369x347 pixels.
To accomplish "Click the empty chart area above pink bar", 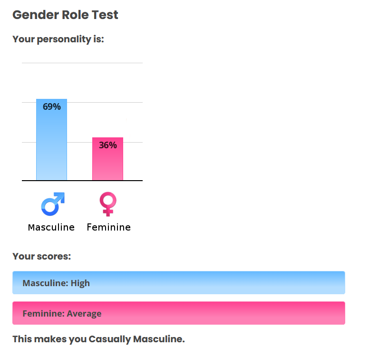I will tap(107, 100).
